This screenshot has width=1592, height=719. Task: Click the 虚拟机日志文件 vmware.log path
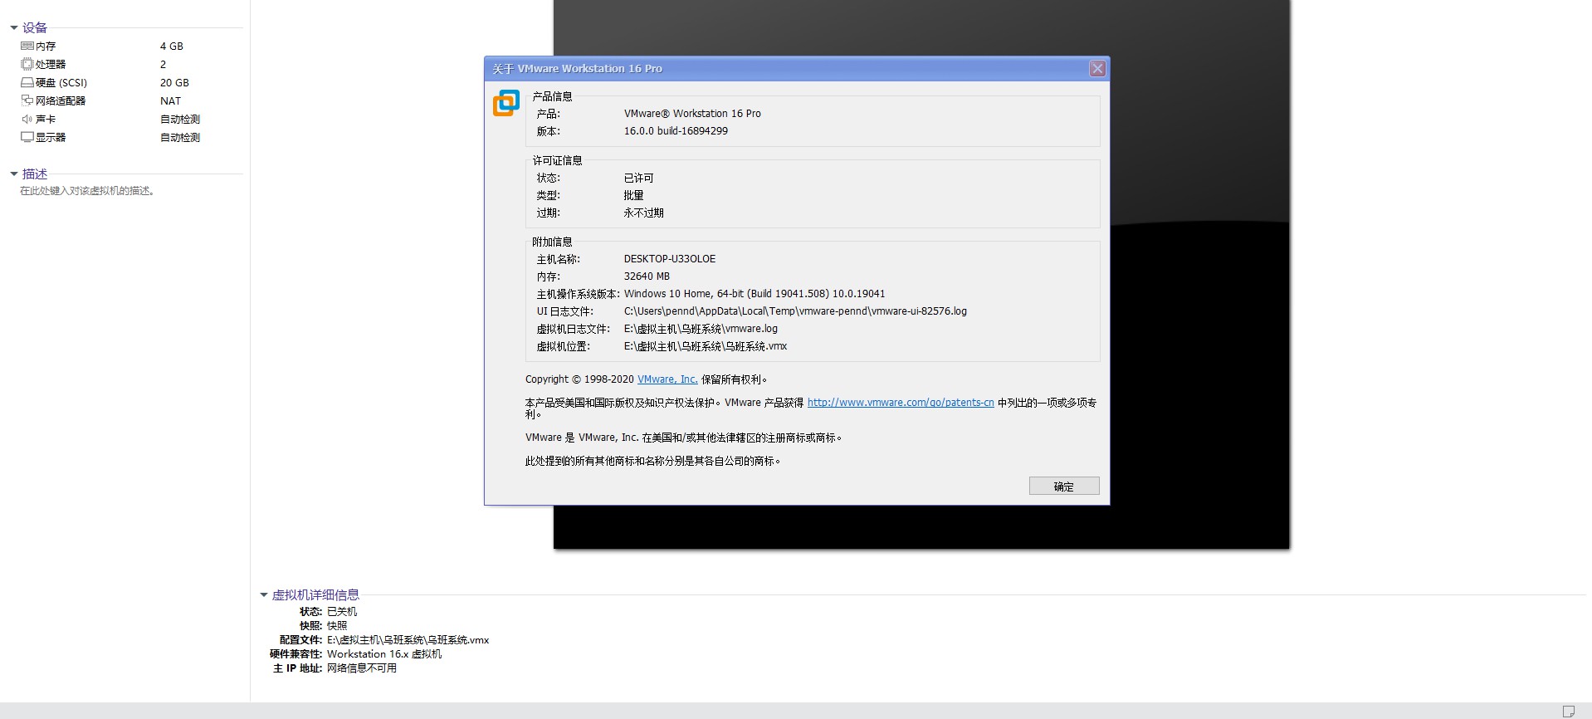pyautogui.click(x=701, y=329)
